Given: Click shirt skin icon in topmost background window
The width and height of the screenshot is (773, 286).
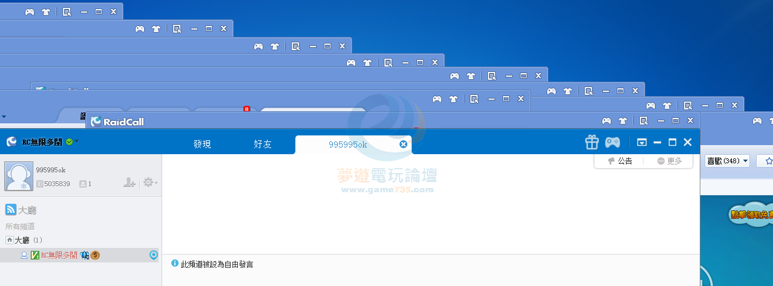Looking at the screenshot, I should point(46,11).
